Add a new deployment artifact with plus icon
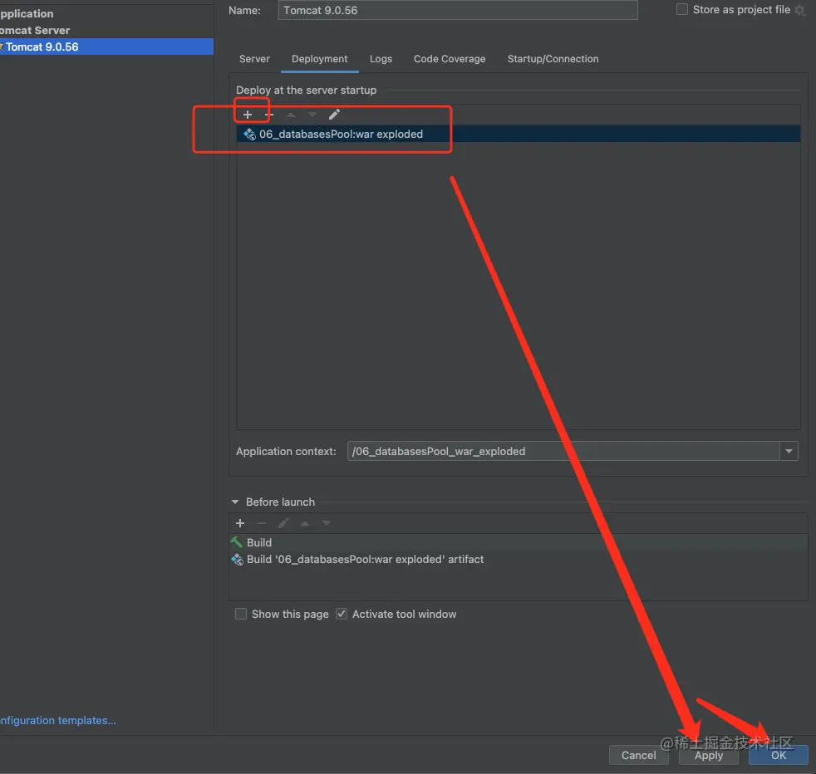This screenshot has width=816, height=774. click(x=248, y=115)
